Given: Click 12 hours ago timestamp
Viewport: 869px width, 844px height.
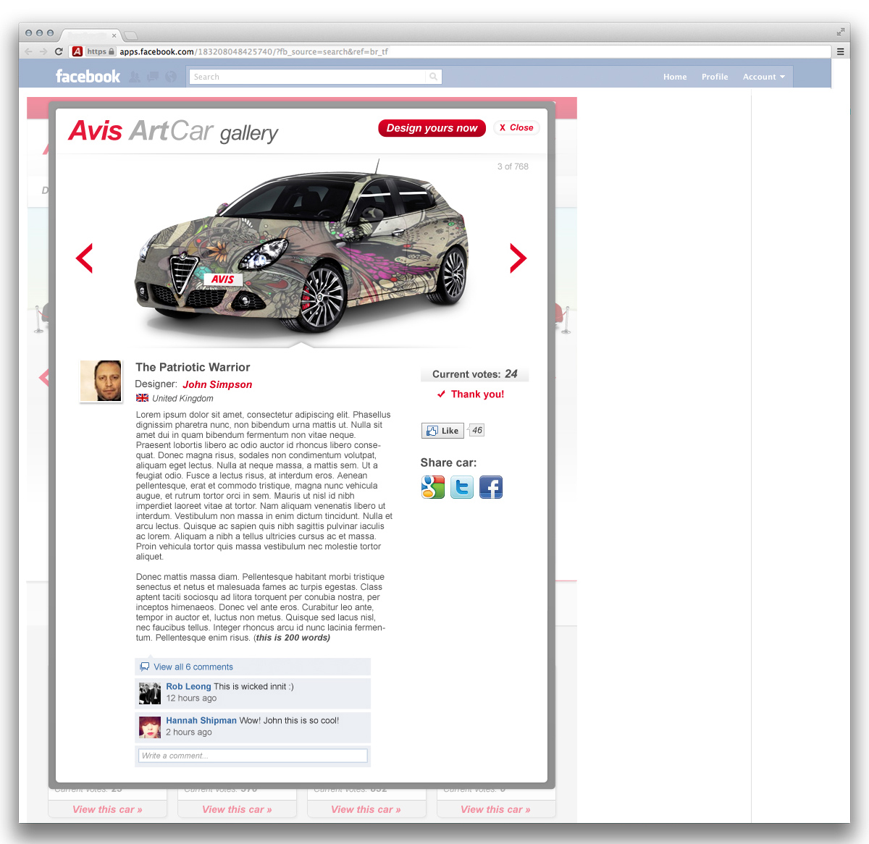Looking at the screenshot, I should coord(191,699).
